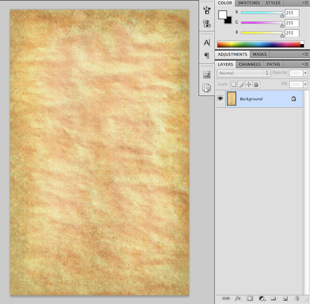Click the Opacity value field
The height and width of the screenshot is (304, 310).
tap(296, 73)
